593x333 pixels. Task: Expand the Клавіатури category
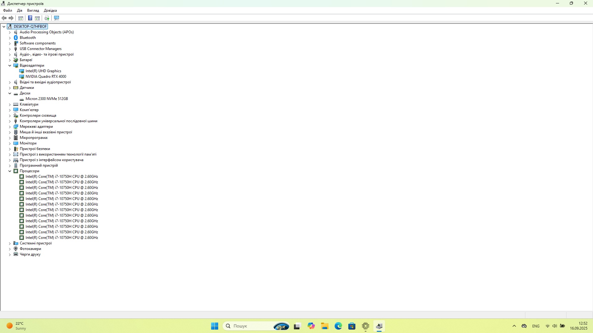10,104
